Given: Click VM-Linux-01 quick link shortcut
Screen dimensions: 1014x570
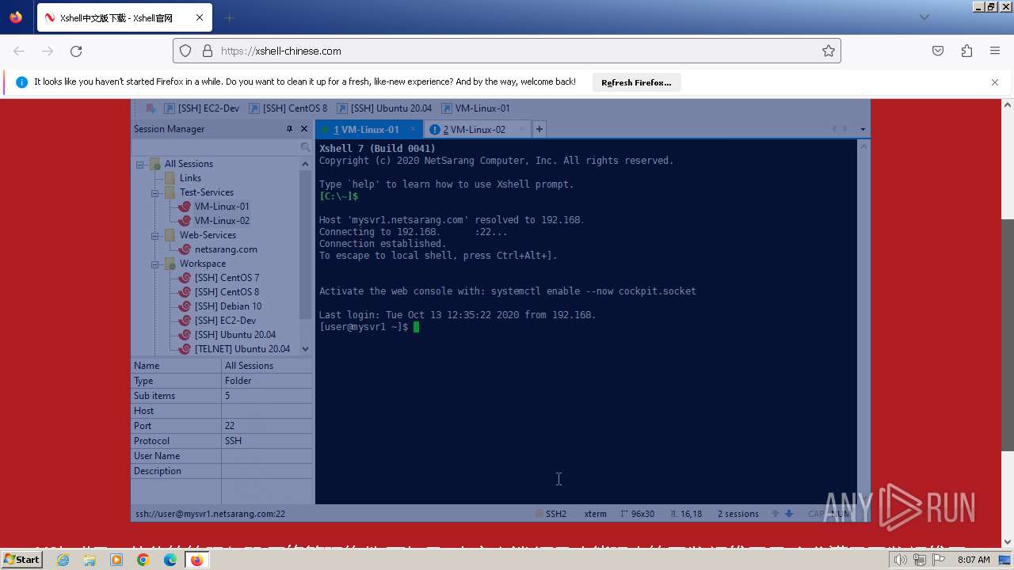Looking at the screenshot, I should tap(475, 108).
